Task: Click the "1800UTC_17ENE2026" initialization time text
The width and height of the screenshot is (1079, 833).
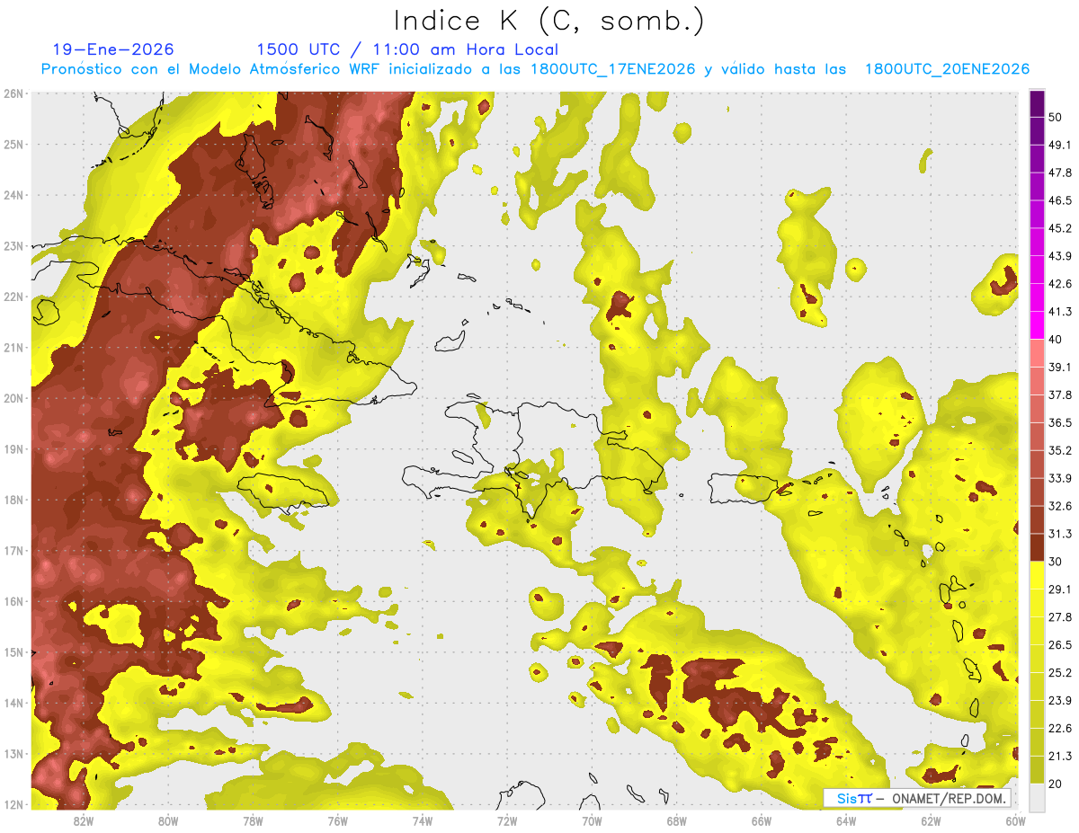Action: click(x=612, y=68)
